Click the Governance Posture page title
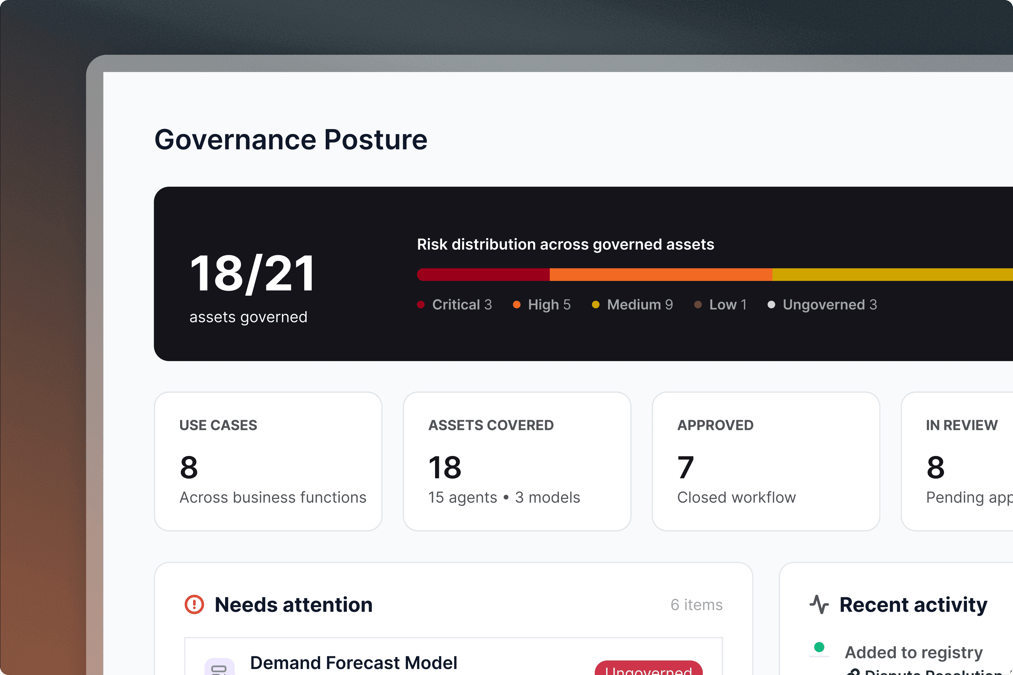The image size is (1013, 675). (291, 140)
